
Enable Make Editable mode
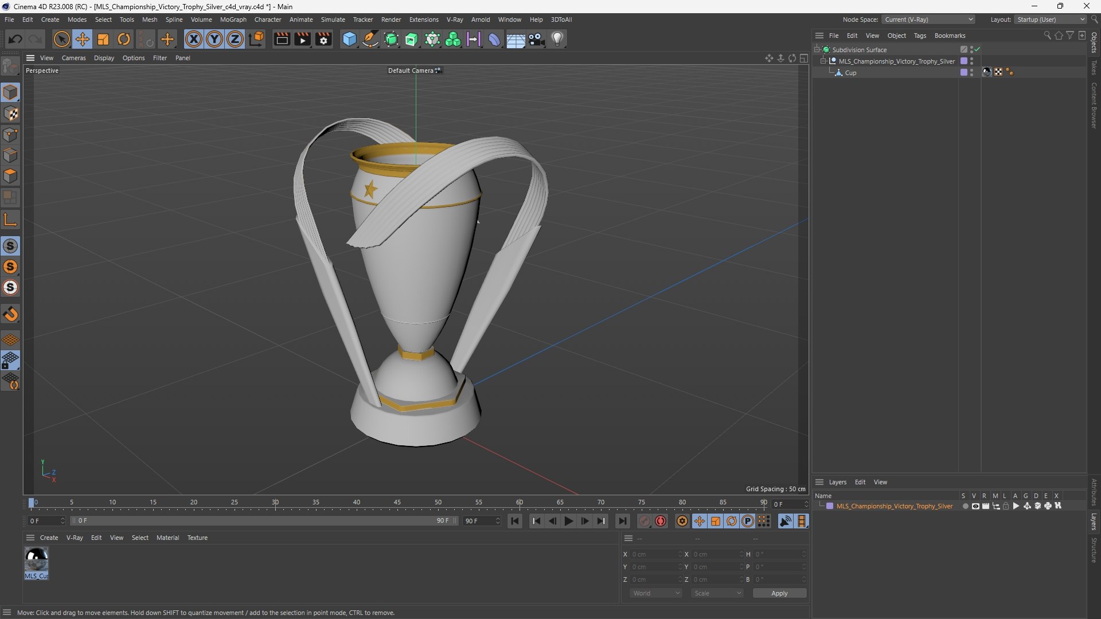[10, 68]
